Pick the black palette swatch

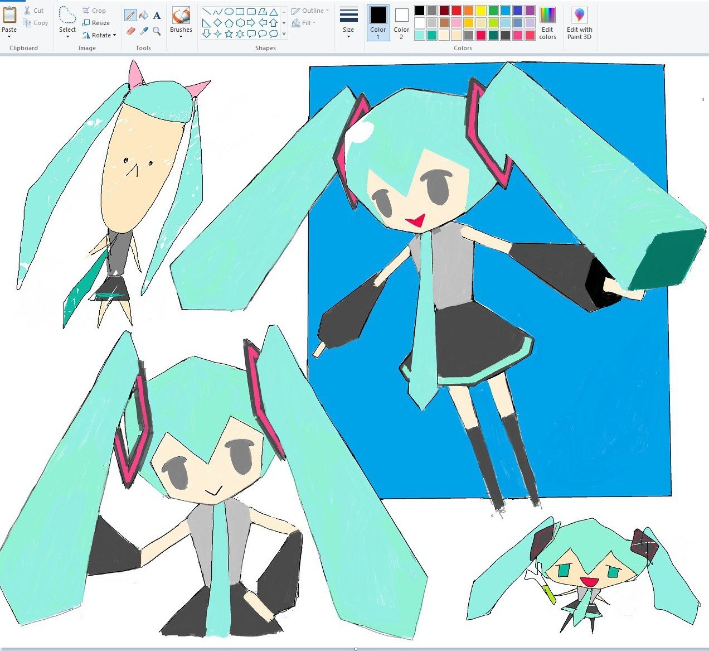pyautogui.click(x=420, y=11)
